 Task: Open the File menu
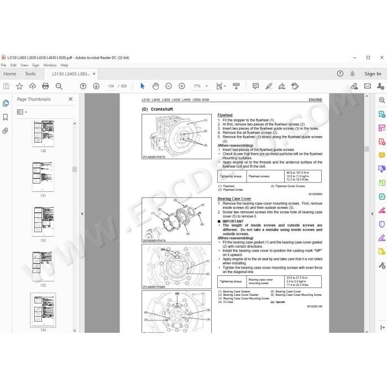pos(4,65)
